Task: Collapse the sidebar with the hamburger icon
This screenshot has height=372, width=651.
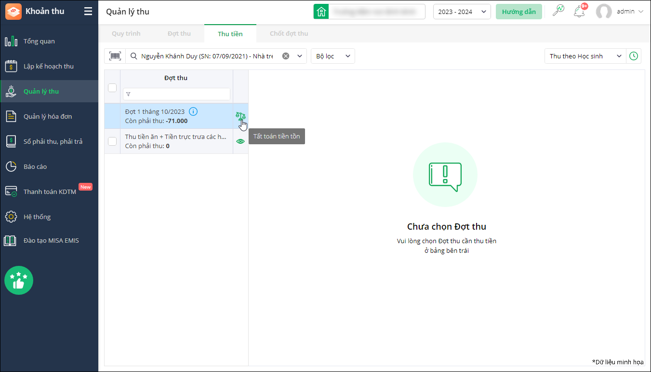Action: [x=88, y=12]
